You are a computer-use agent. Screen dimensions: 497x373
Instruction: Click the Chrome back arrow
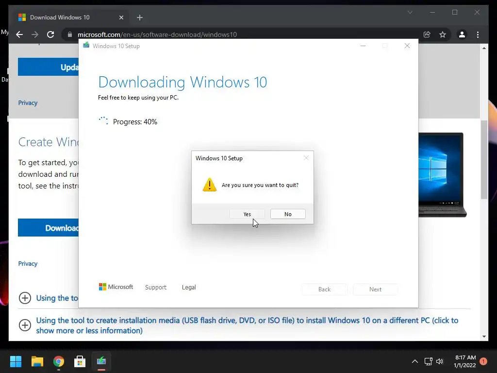[19, 34]
